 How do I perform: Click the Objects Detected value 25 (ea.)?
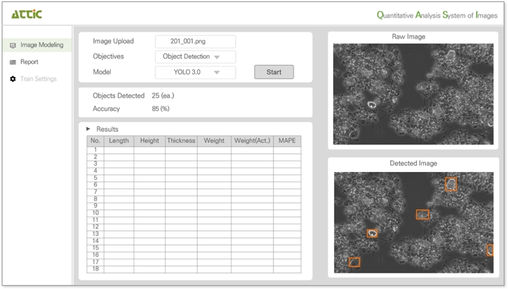coord(163,96)
